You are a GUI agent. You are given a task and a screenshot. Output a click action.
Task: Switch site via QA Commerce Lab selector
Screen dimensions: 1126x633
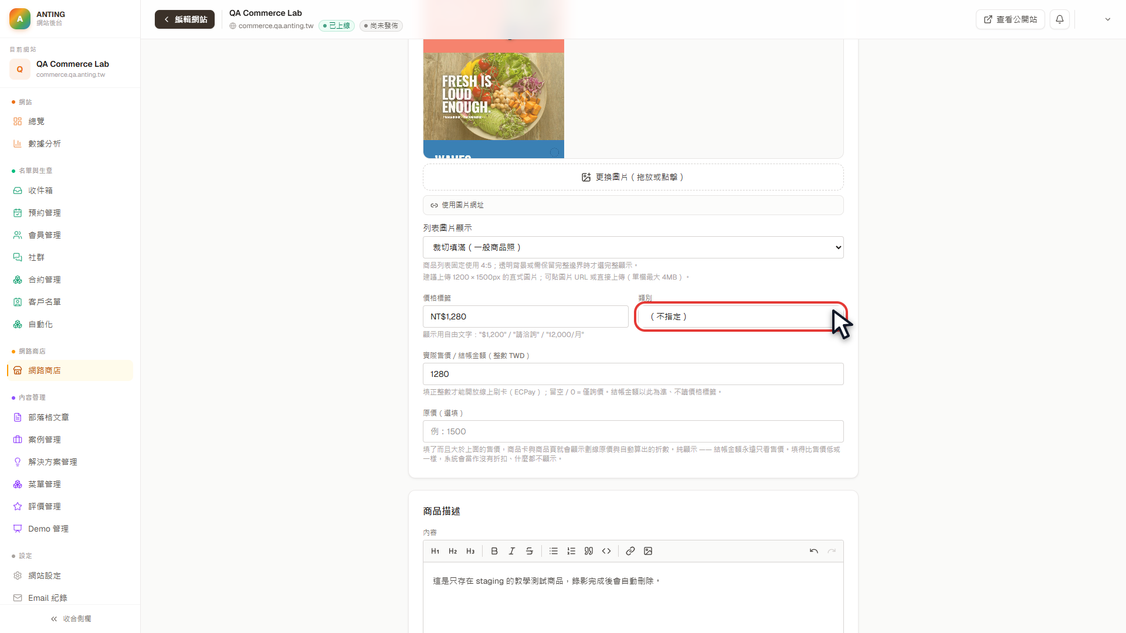coord(70,69)
